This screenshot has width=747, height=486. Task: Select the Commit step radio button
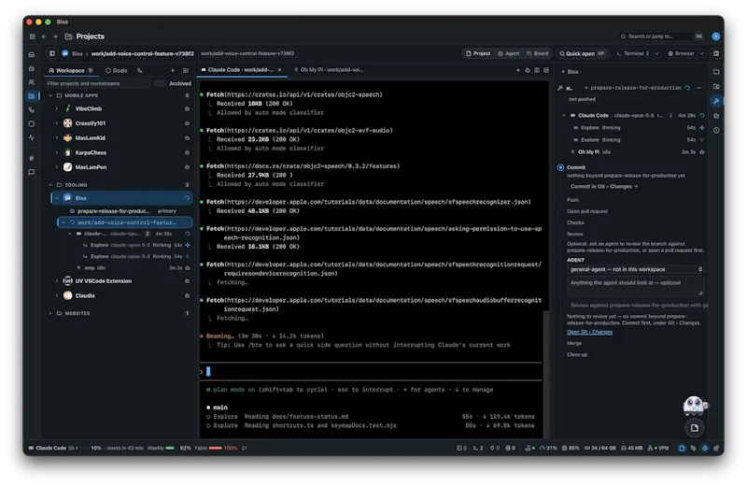point(561,167)
